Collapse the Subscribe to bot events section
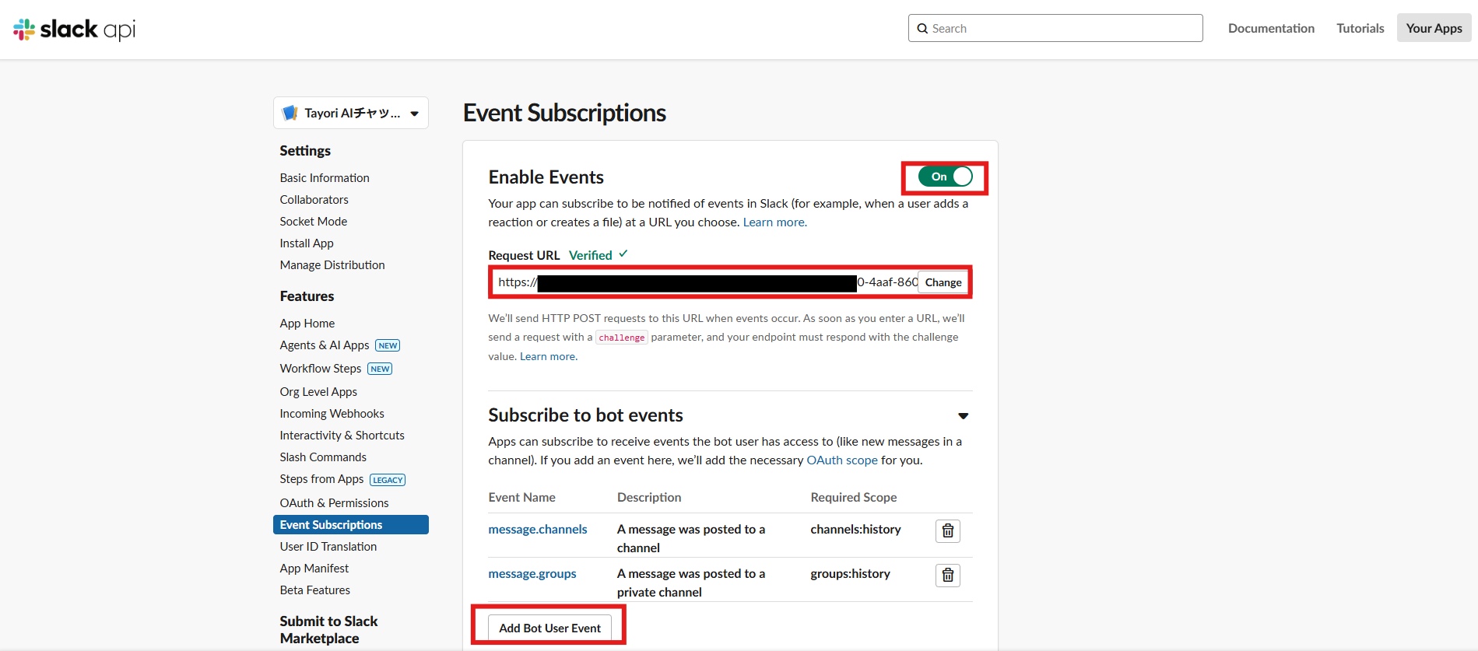Image resolution: width=1478 pixels, height=651 pixels. [x=963, y=416]
